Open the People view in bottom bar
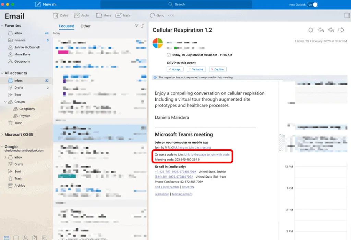 (x=25, y=238)
